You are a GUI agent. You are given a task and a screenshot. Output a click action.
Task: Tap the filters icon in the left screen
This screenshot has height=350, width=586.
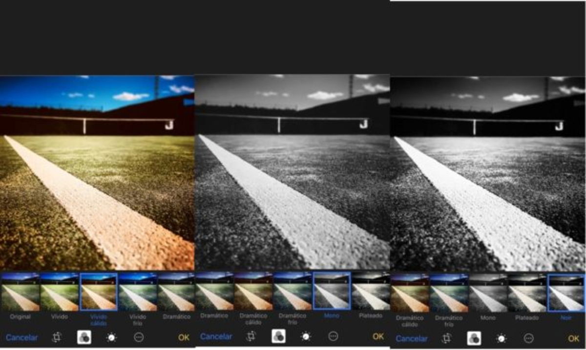(x=84, y=337)
